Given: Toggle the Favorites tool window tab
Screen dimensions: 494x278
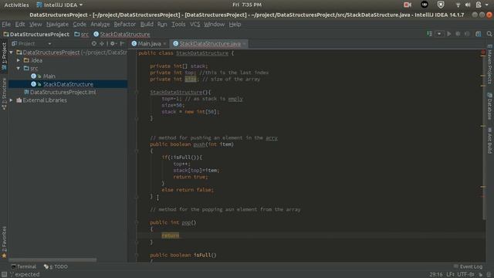Looking at the screenshot, I should click(4, 242).
